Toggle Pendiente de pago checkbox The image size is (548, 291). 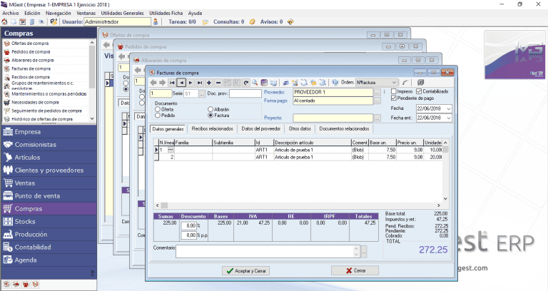[x=394, y=98]
